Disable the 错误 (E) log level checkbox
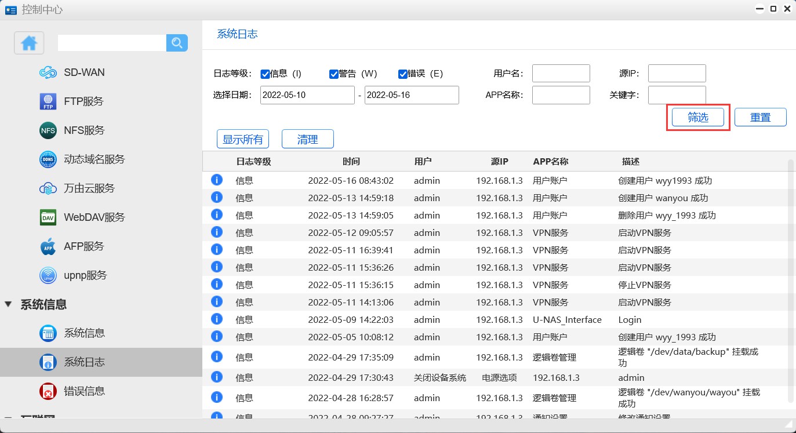The height and width of the screenshot is (433, 796). tap(402, 74)
